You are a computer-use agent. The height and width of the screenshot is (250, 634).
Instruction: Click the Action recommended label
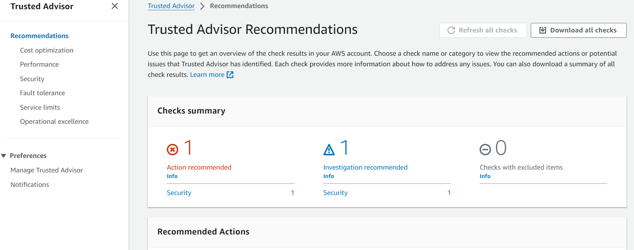(199, 167)
